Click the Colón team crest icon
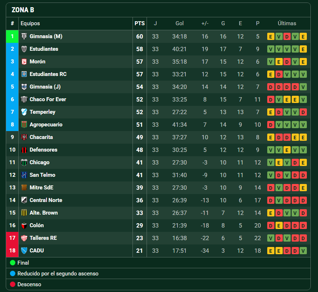The image size is (318, 292). pyautogui.click(x=24, y=225)
